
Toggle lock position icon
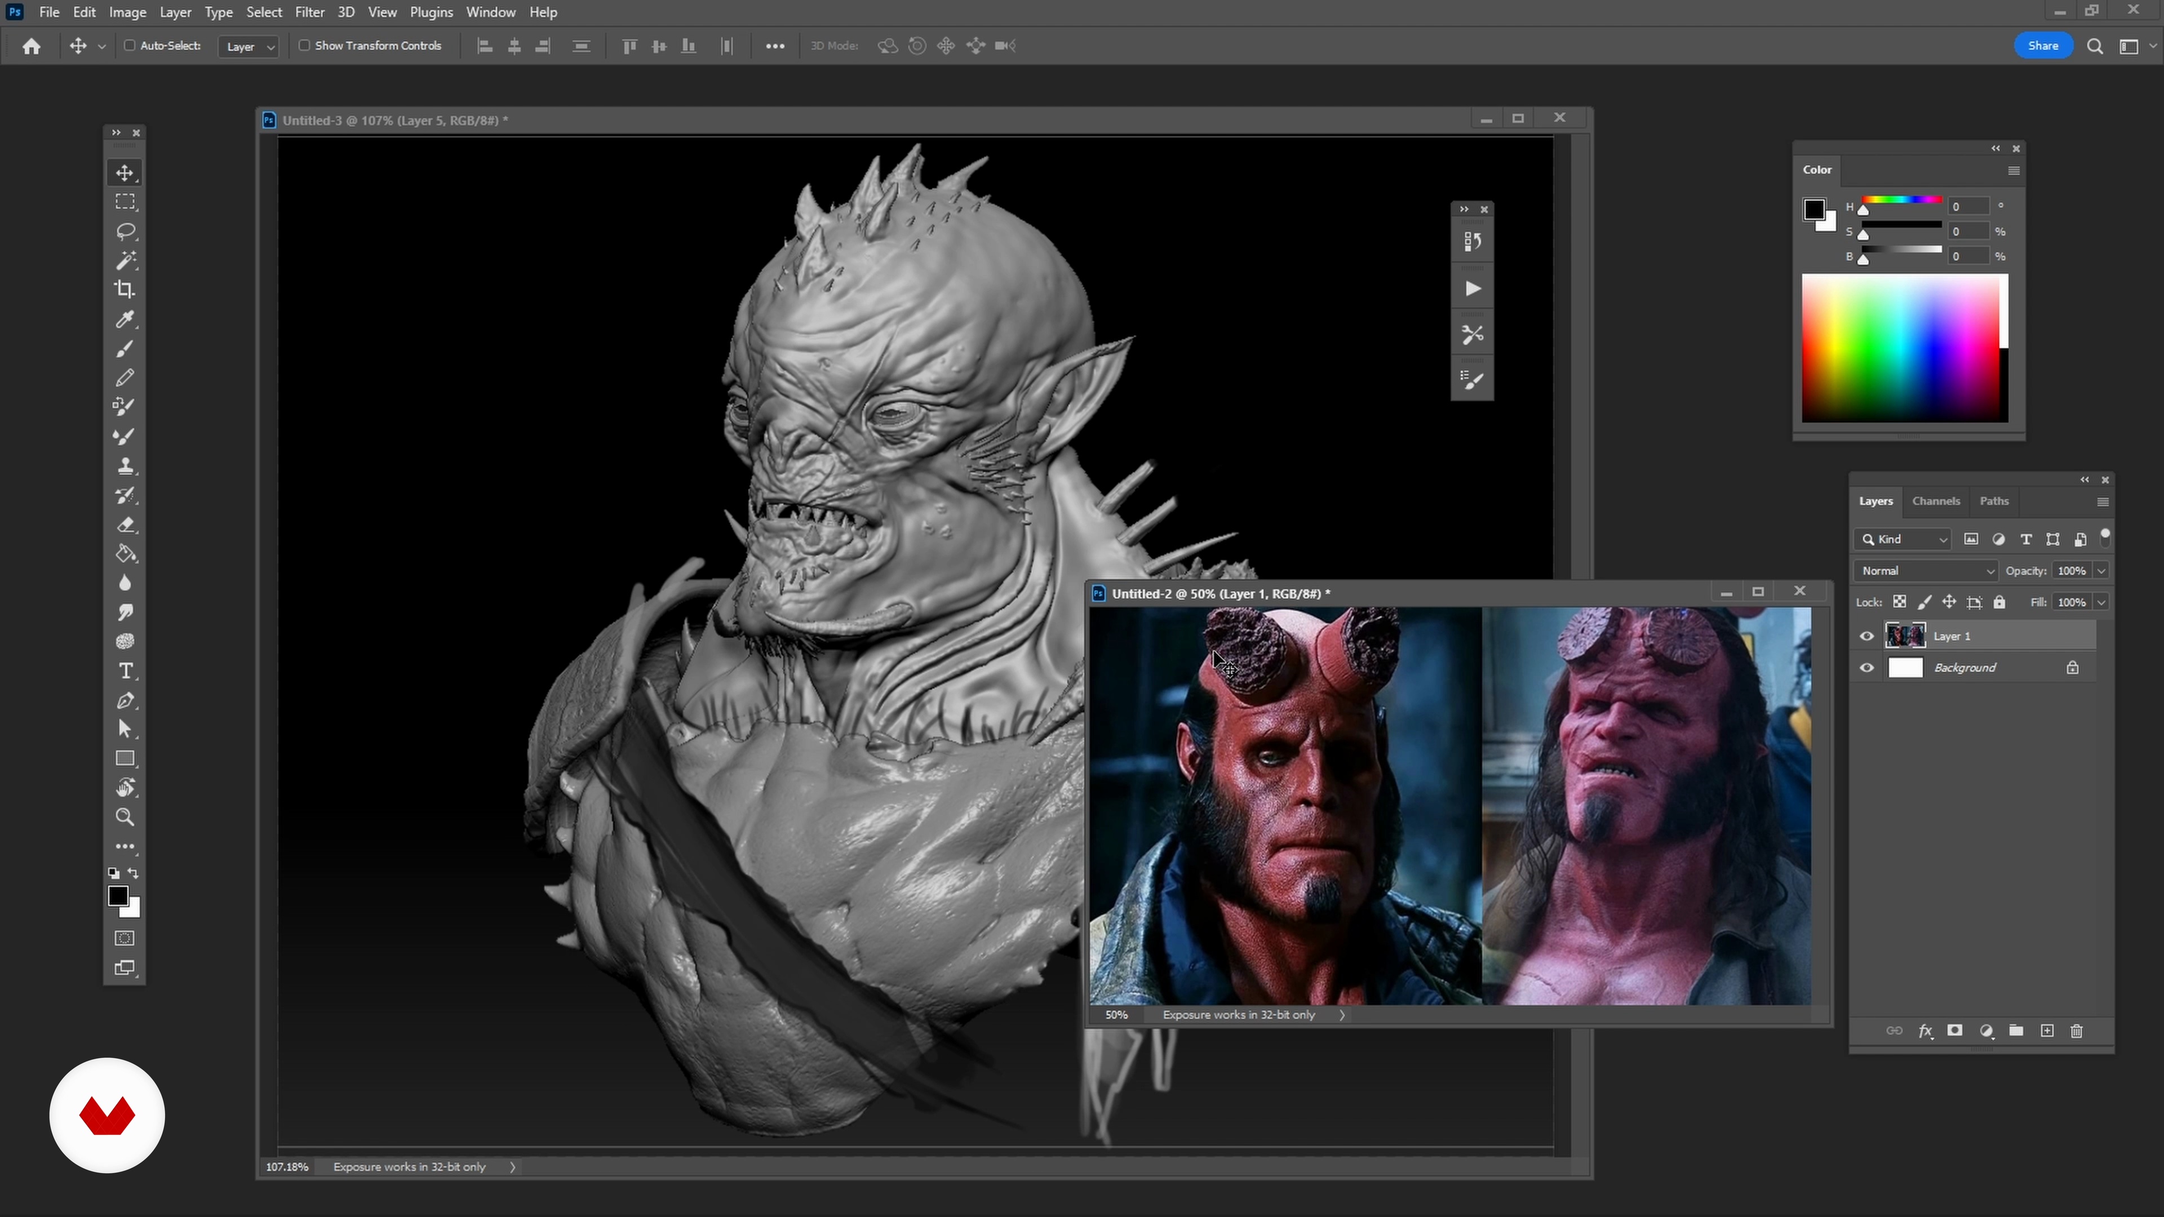[x=1949, y=602]
